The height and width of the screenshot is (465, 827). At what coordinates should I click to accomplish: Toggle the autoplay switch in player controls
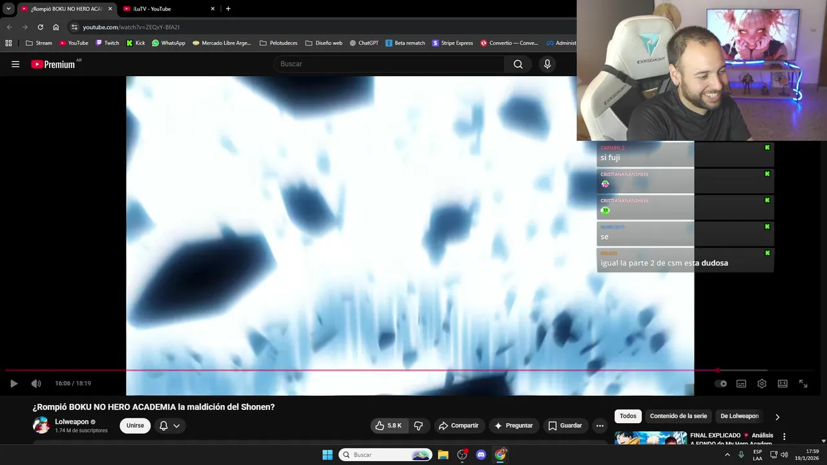[x=720, y=384]
